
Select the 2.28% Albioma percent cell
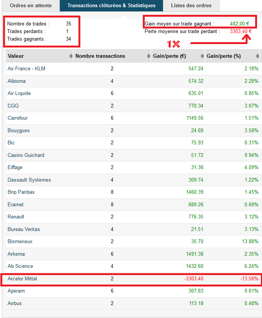tap(251, 81)
